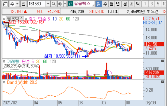
Task: Click the grid table icon on price chart
Action: (6, 25)
